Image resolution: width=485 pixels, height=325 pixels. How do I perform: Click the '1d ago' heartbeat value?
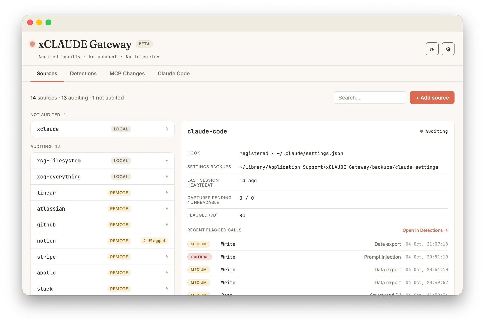pos(248,181)
